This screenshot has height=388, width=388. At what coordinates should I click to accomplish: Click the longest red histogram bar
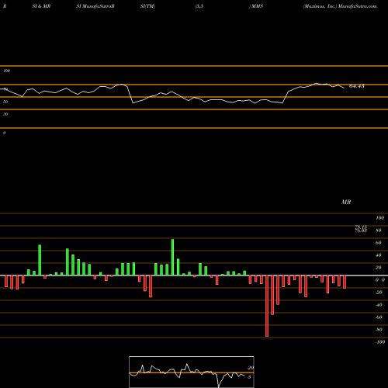coord(267,306)
